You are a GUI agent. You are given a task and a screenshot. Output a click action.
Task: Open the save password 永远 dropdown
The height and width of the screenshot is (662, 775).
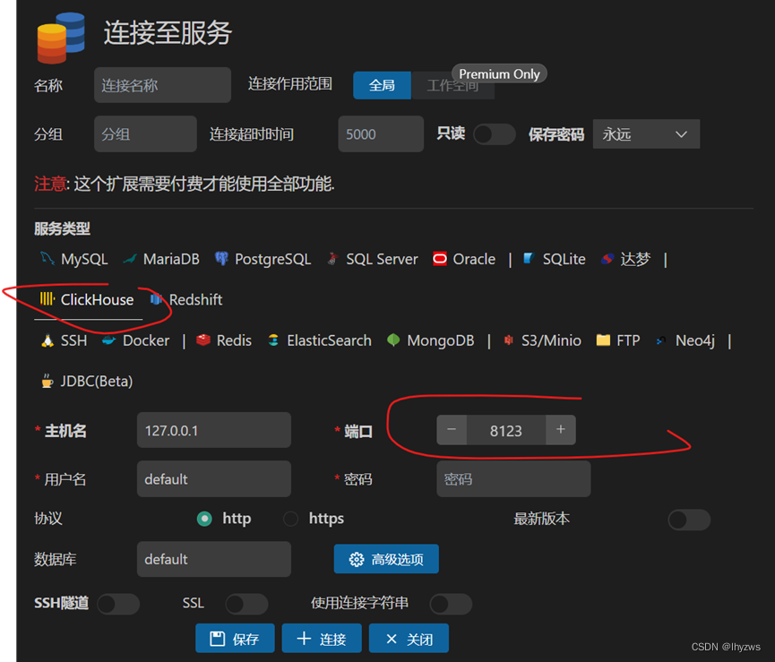pyautogui.click(x=646, y=133)
